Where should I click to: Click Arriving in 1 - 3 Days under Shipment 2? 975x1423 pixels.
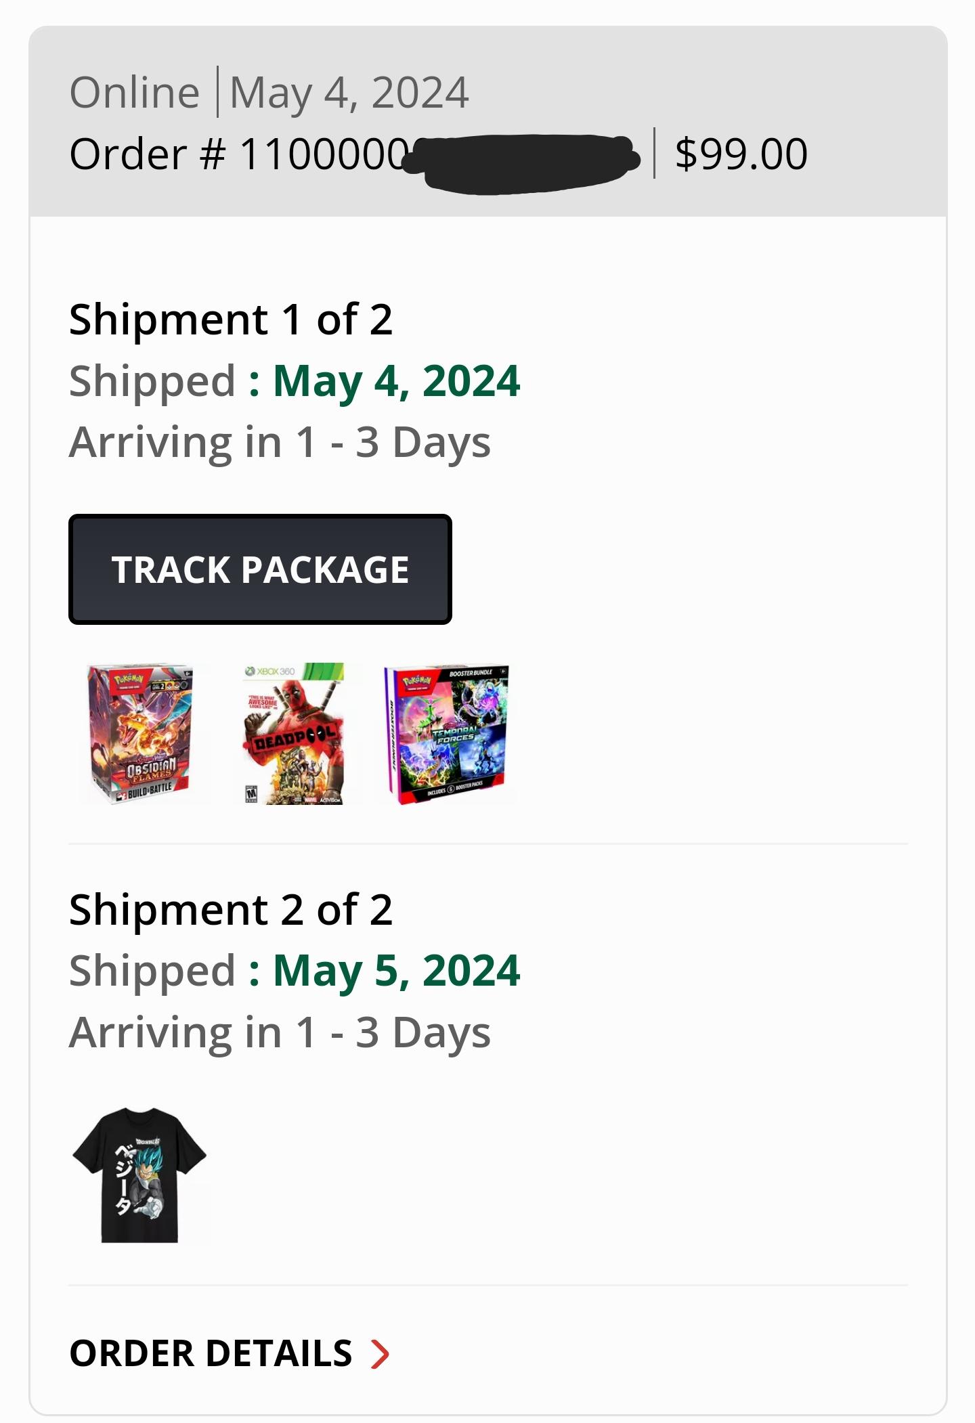280,1032
